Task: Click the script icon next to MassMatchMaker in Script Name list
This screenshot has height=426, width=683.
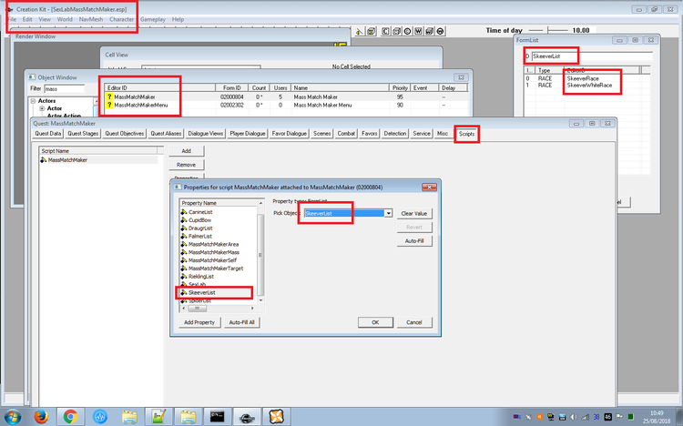Action: 43,160
